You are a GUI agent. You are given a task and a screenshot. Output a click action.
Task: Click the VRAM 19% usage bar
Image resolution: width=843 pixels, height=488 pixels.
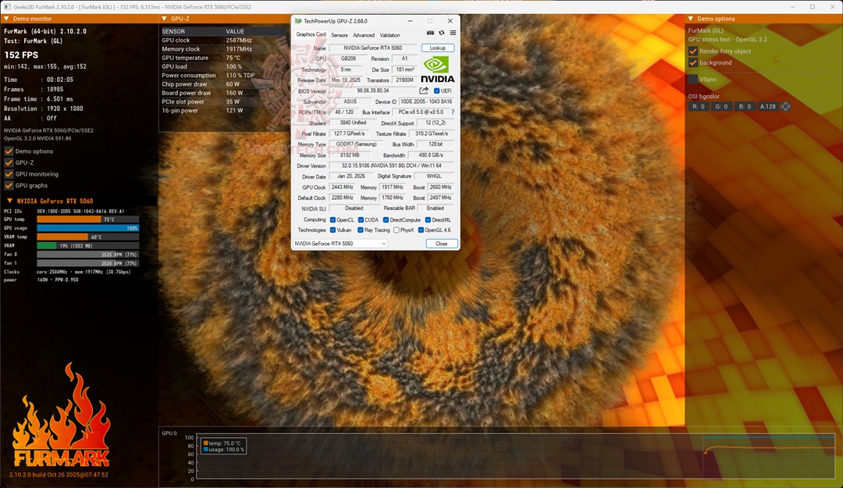tap(87, 245)
